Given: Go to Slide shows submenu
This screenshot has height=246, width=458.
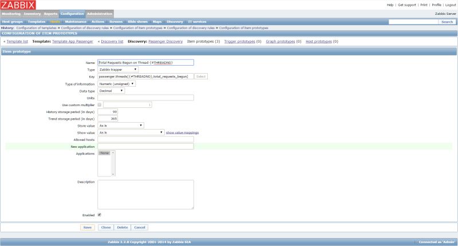Looking at the screenshot, I should point(137,22).
